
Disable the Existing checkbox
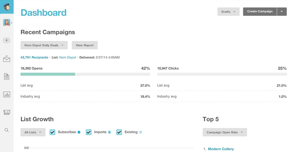pos(119,132)
